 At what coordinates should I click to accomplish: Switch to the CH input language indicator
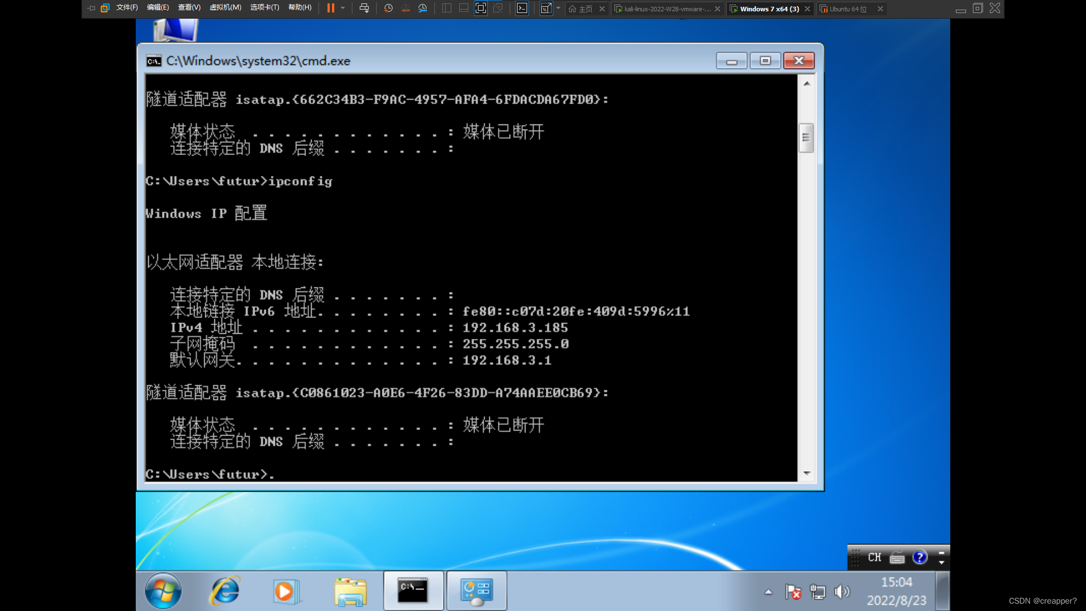[x=874, y=557]
